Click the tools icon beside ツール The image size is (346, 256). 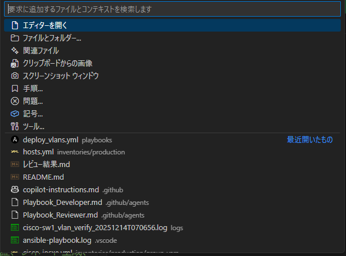tap(15, 127)
